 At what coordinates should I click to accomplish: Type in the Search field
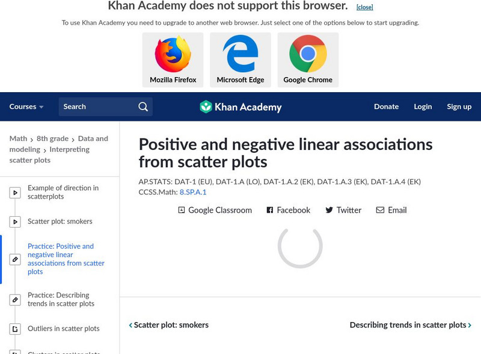97,107
